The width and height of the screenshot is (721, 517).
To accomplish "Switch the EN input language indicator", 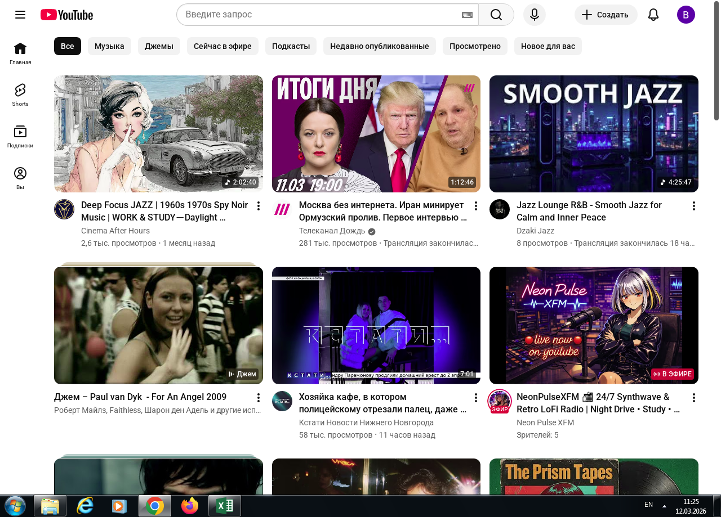I will click(x=648, y=505).
